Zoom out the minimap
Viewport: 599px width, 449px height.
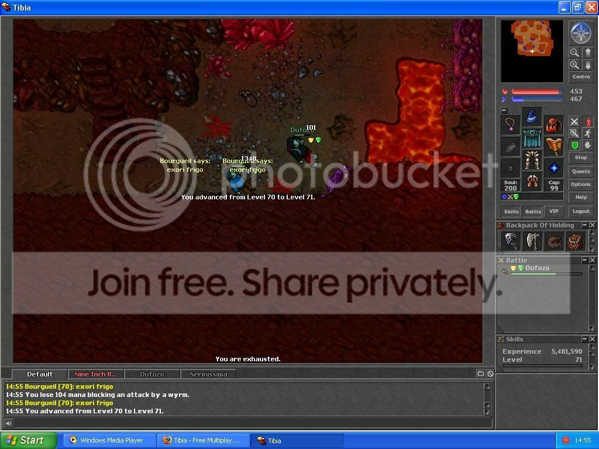pyautogui.click(x=574, y=53)
